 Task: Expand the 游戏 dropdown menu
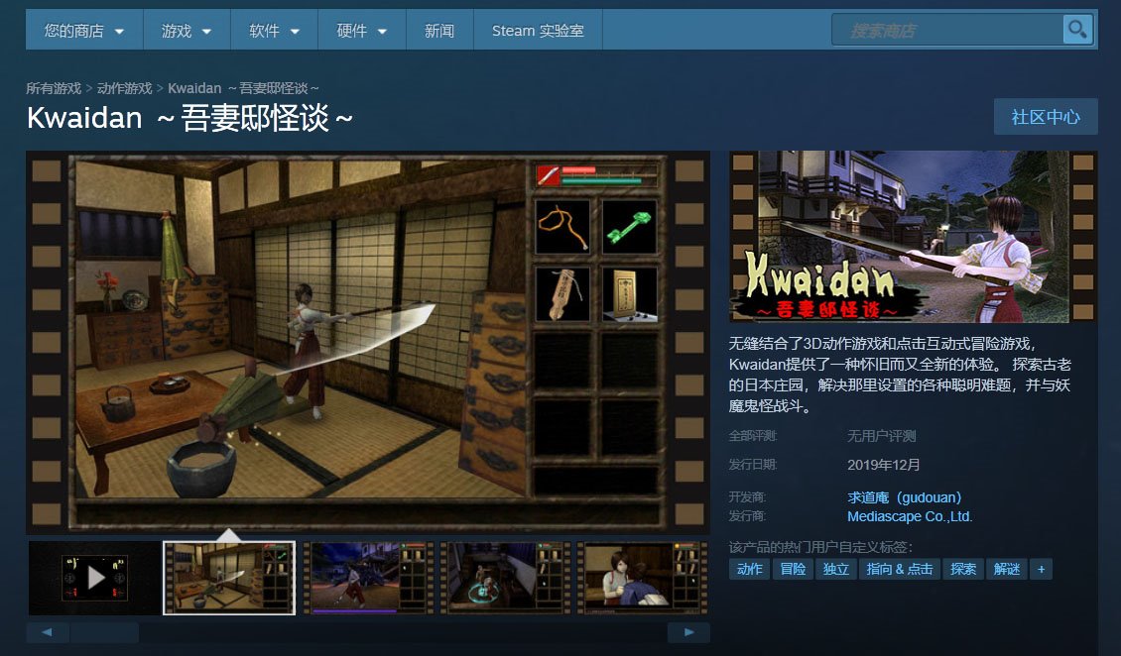pyautogui.click(x=187, y=31)
